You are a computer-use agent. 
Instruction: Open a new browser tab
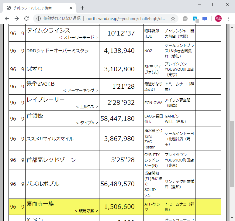click(x=82, y=8)
